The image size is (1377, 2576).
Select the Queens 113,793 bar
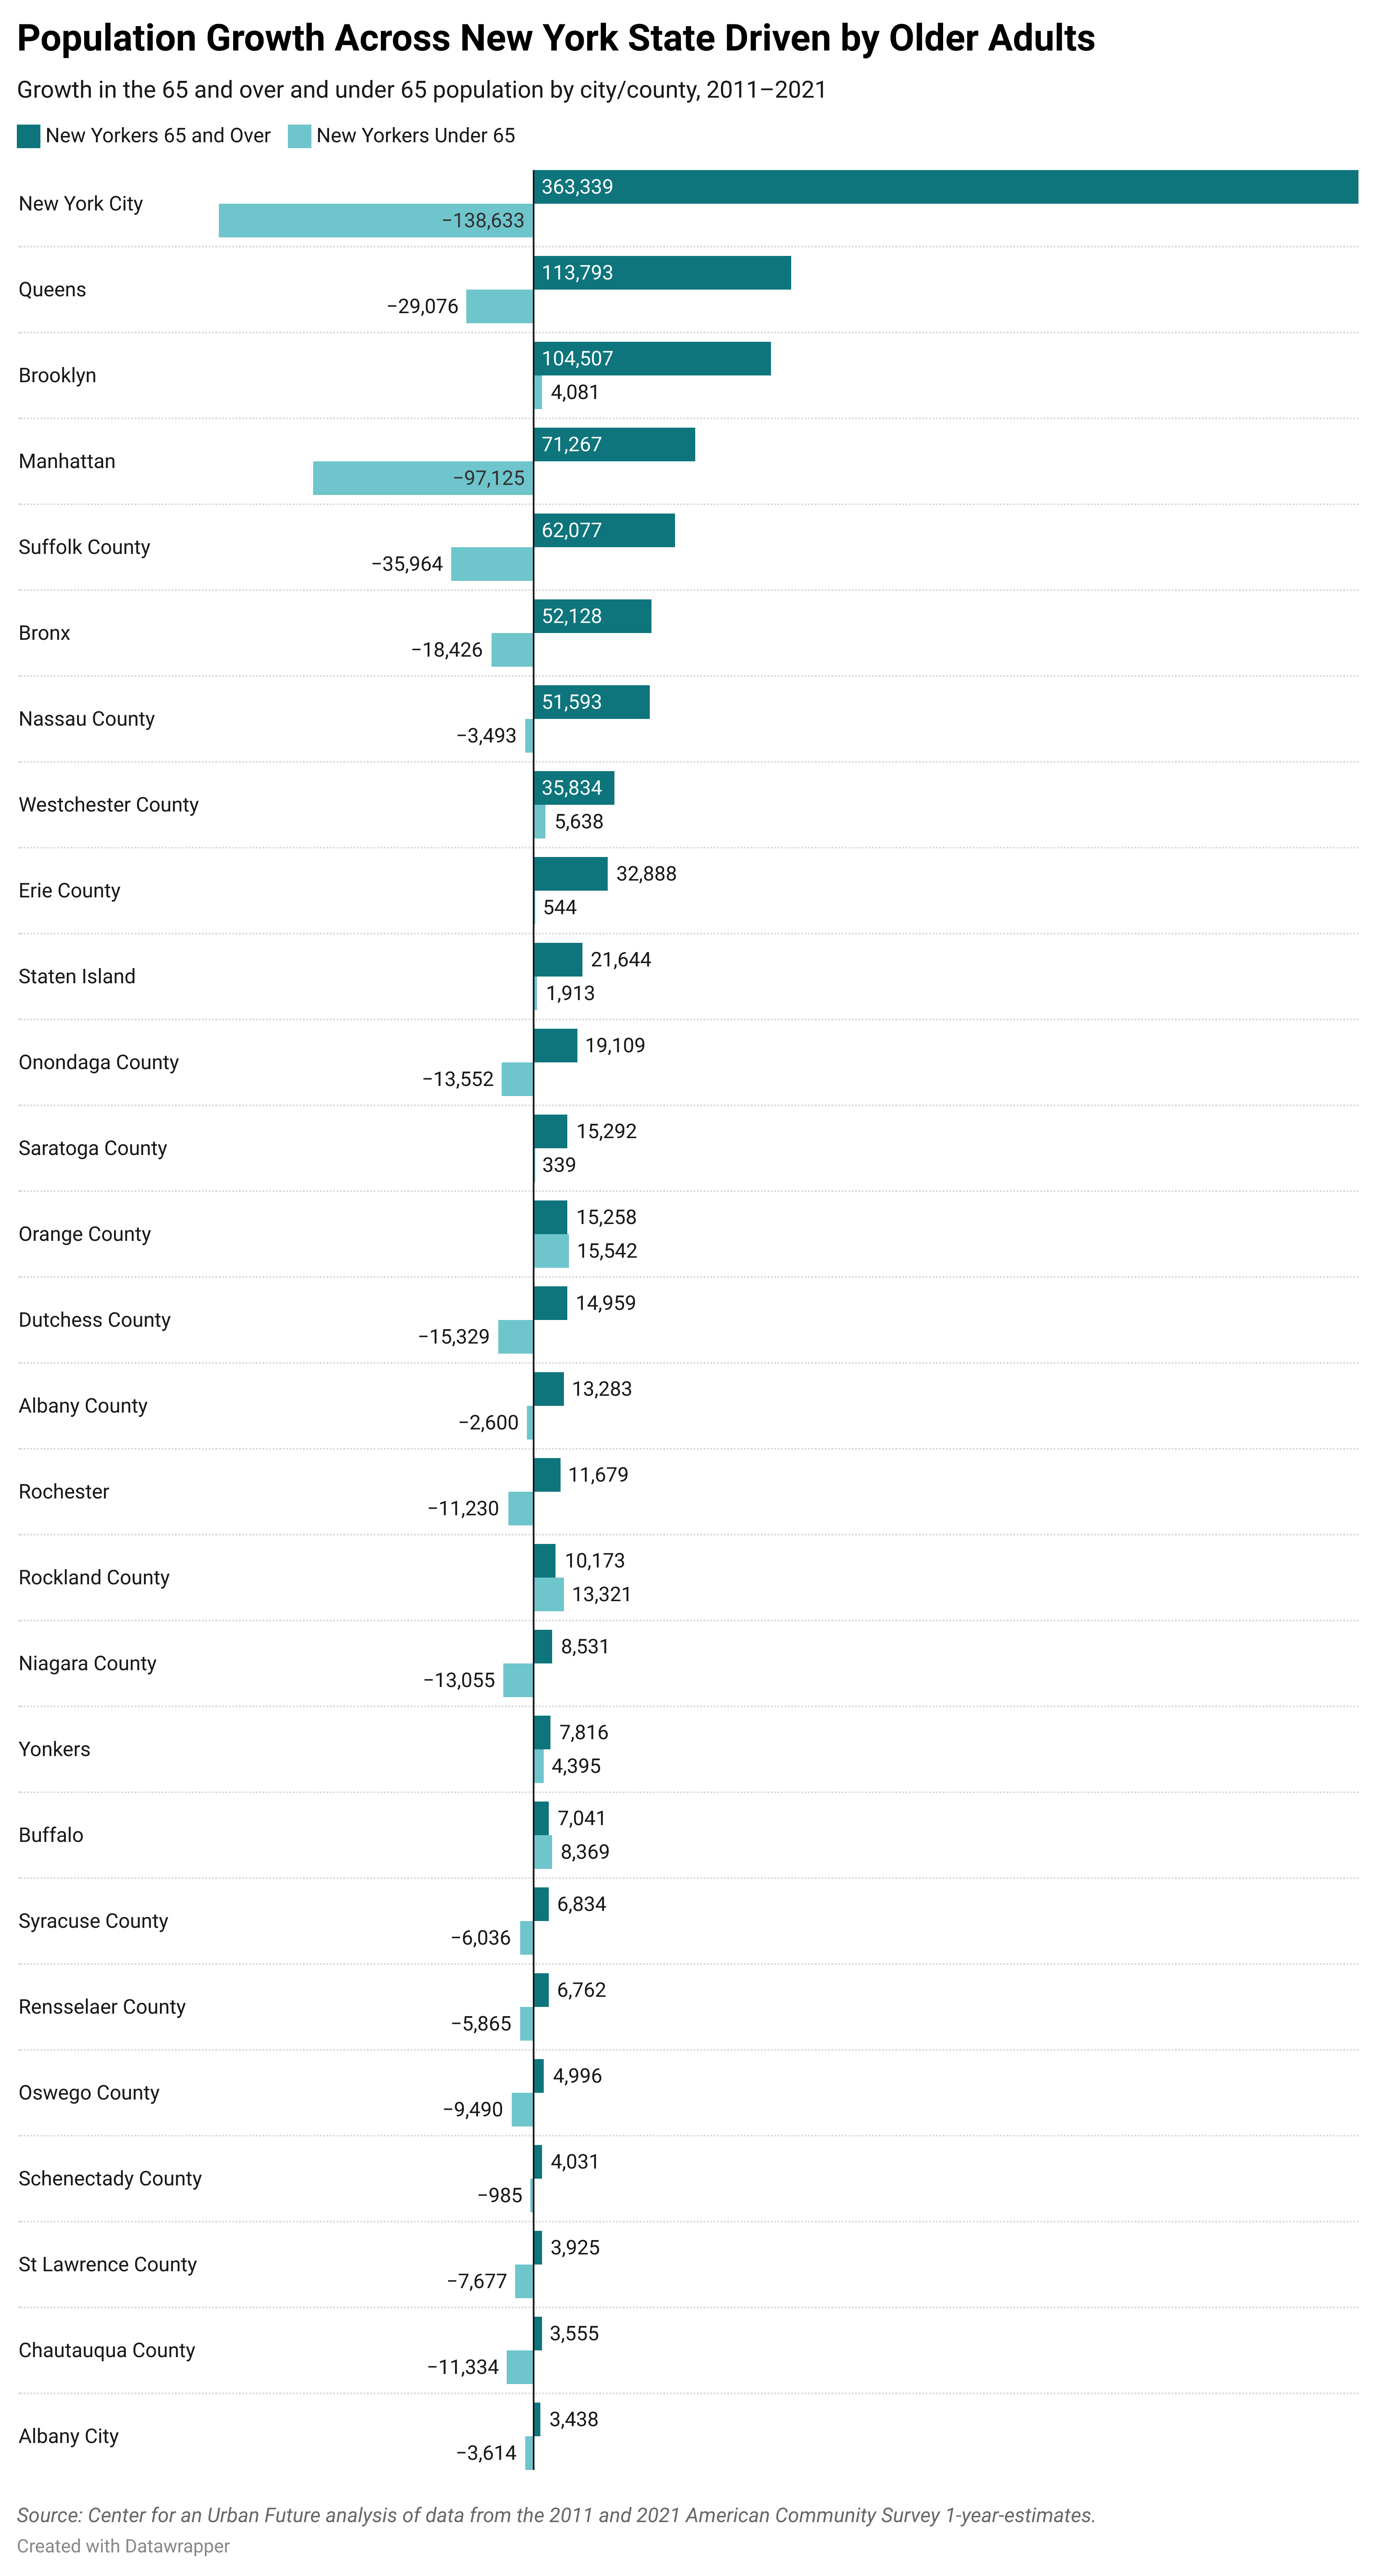click(662, 273)
